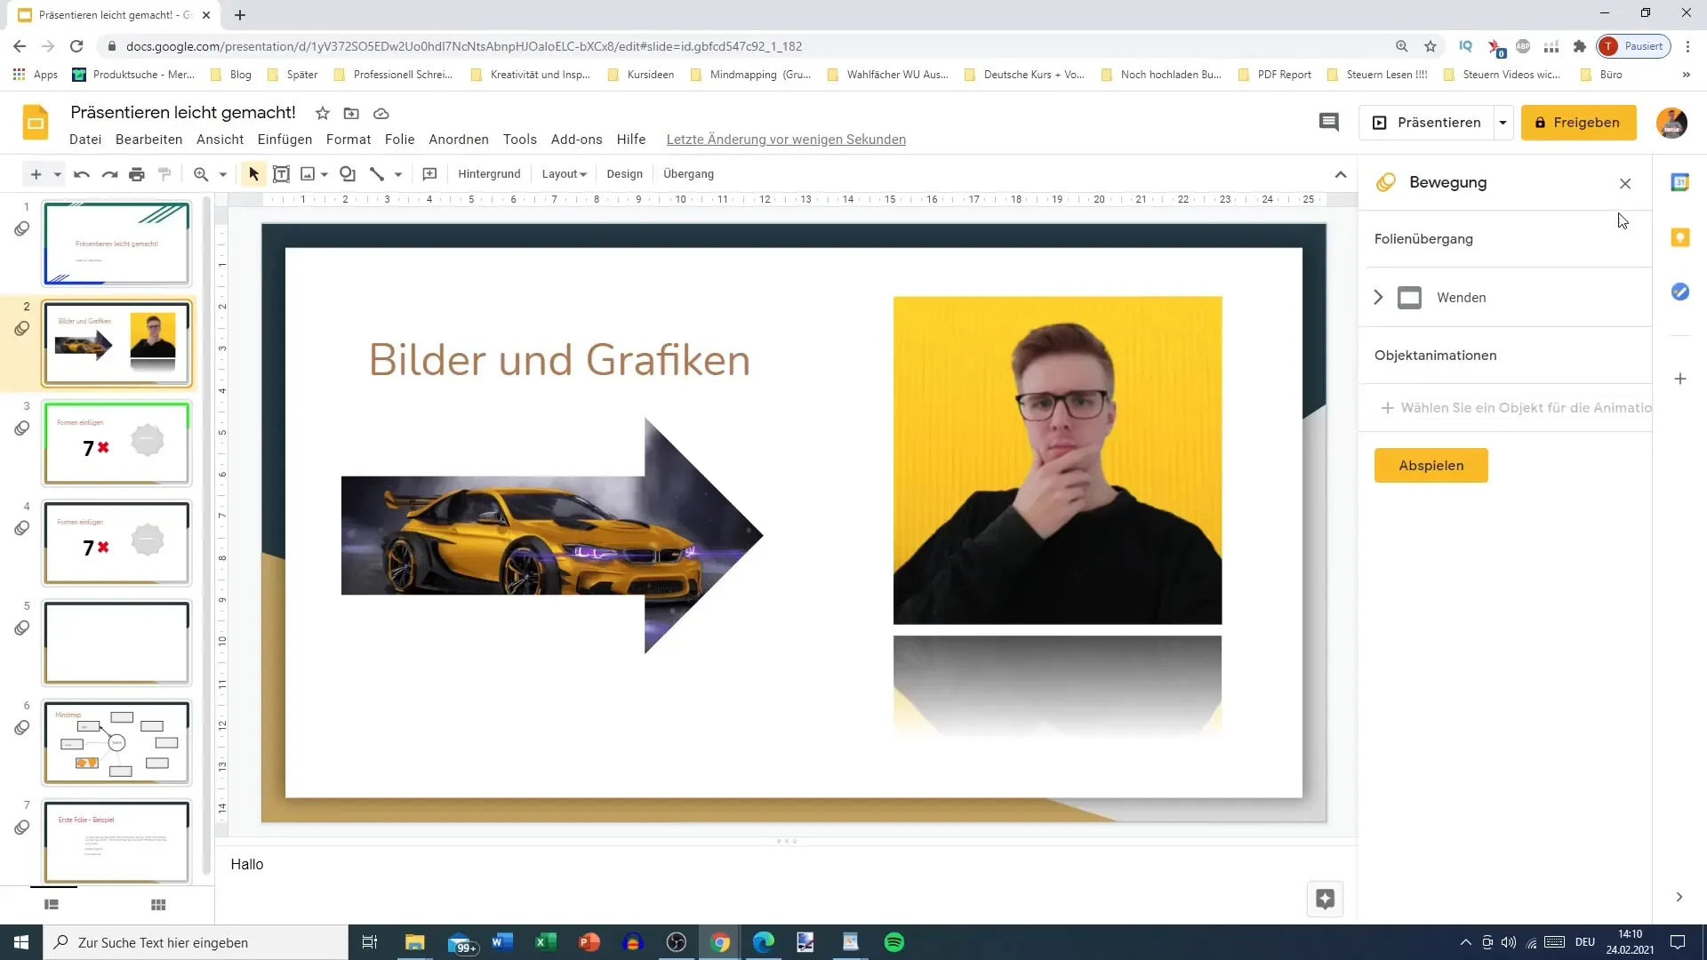This screenshot has height=960, width=1707.
Task: Undo the last action
Action: (x=82, y=174)
